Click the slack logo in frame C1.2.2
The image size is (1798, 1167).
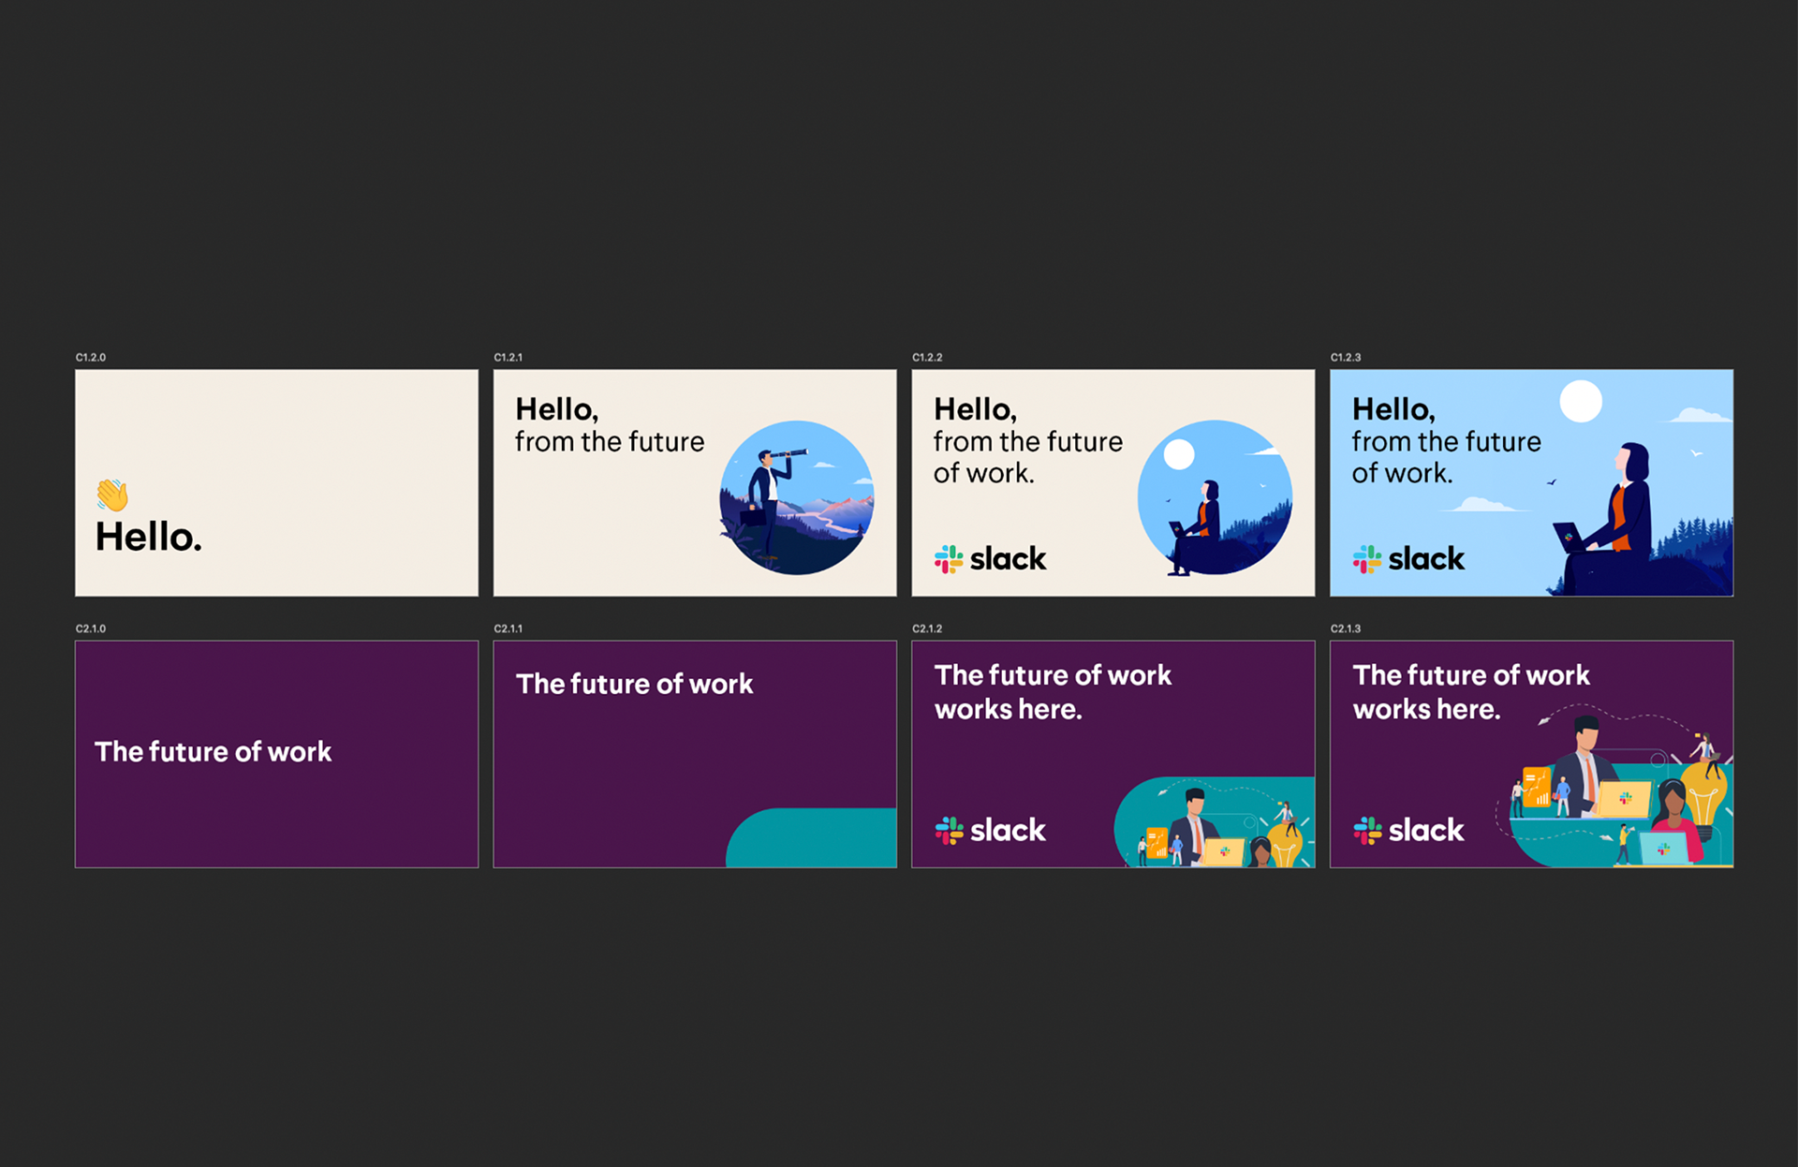tap(990, 559)
